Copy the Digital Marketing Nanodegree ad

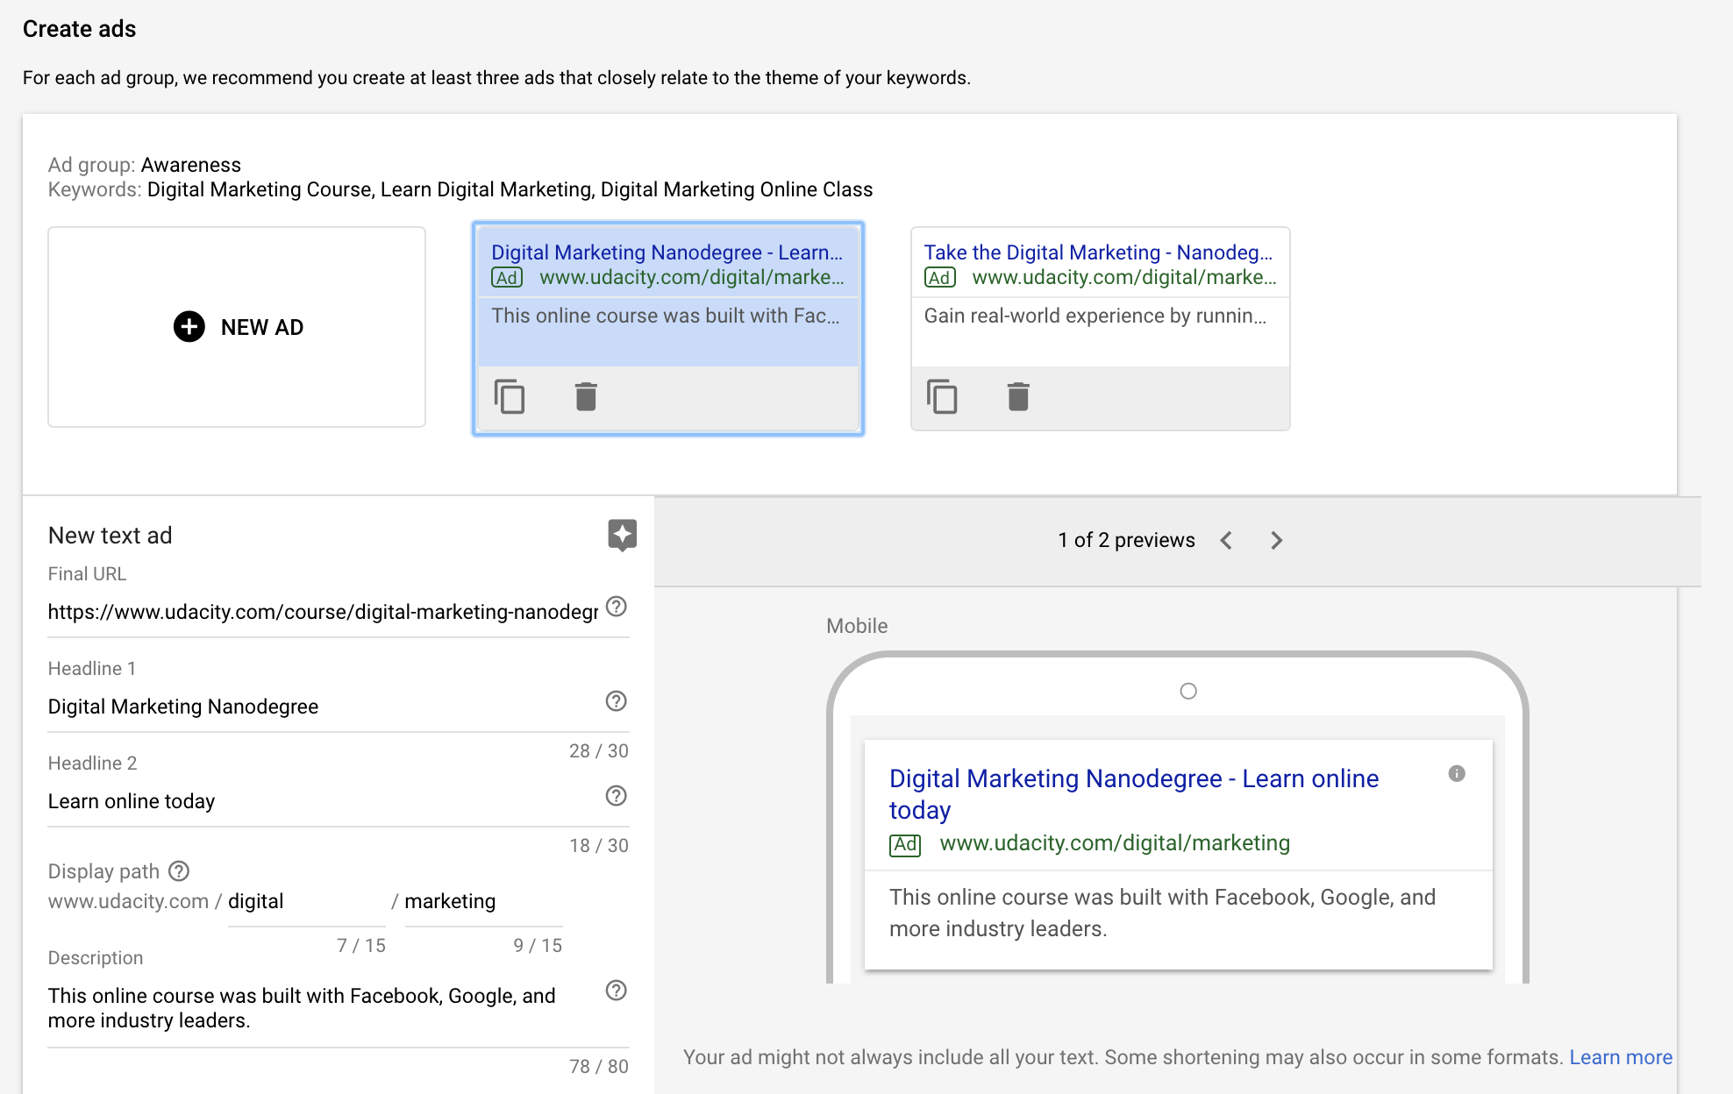tap(509, 396)
